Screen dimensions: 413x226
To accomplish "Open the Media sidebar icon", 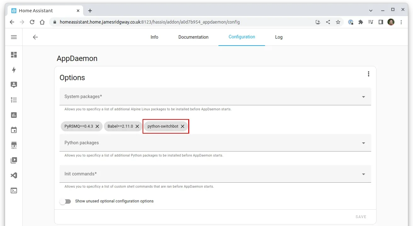I will pyautogui.click(x=14, y=160).
